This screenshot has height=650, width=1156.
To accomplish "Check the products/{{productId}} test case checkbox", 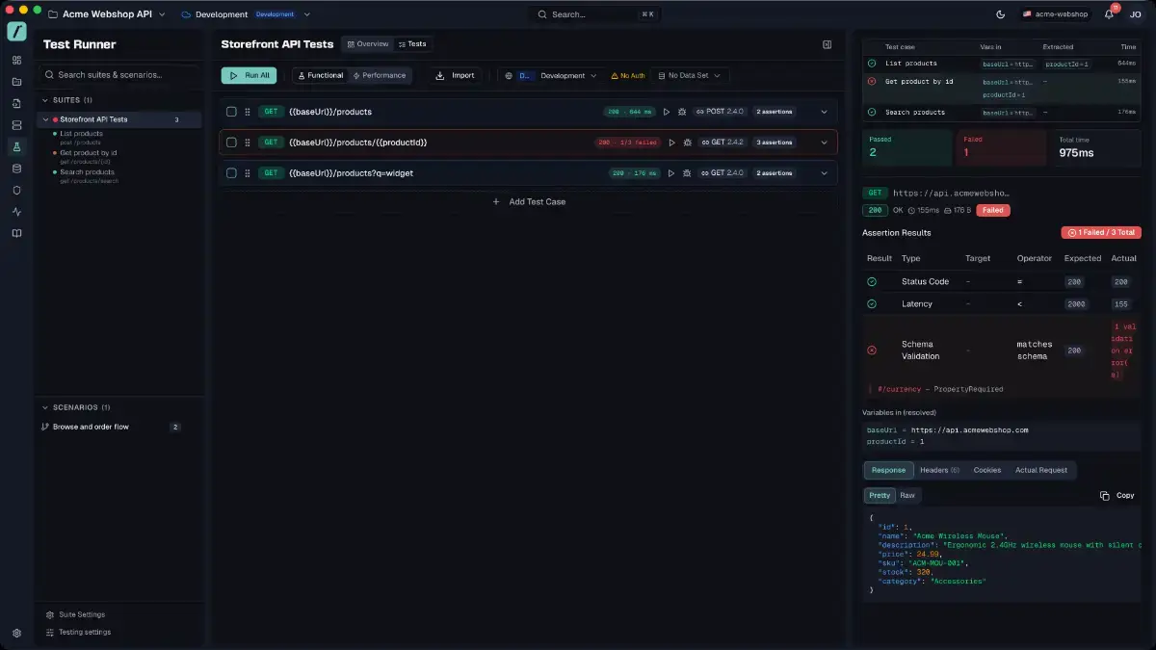I will tap(231, 143).
